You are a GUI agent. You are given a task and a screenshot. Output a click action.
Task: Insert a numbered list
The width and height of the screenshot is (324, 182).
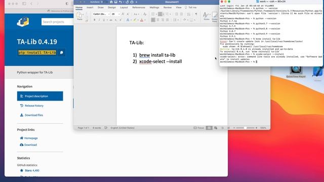tap(160, 14)
